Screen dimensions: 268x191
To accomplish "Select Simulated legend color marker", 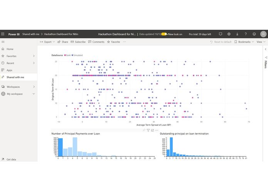I will click(x=72, y=55).
